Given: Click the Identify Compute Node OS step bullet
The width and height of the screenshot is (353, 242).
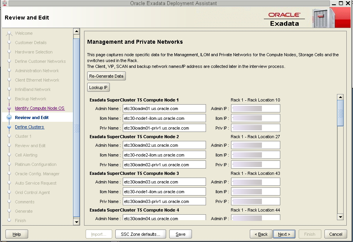Looking at the screenshot, I should click(9, 108).
